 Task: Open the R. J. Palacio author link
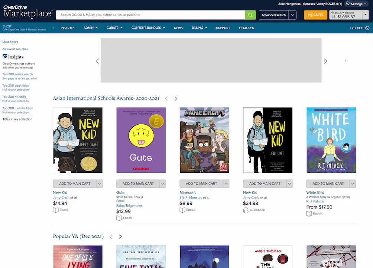pos(315,201)
